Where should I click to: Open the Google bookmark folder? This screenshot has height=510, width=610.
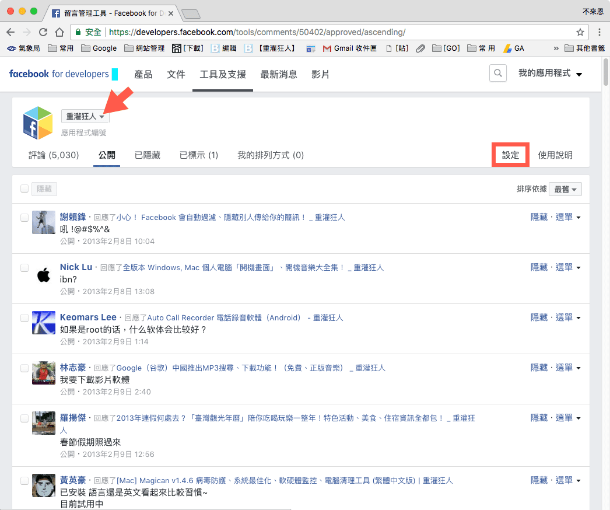pos(99,48)
